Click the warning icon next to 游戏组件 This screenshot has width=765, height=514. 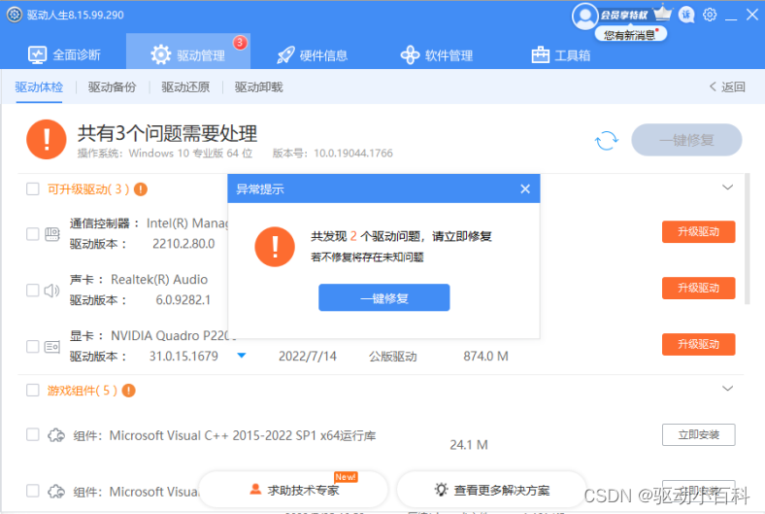pyautogui.click(x=128, y=391)
